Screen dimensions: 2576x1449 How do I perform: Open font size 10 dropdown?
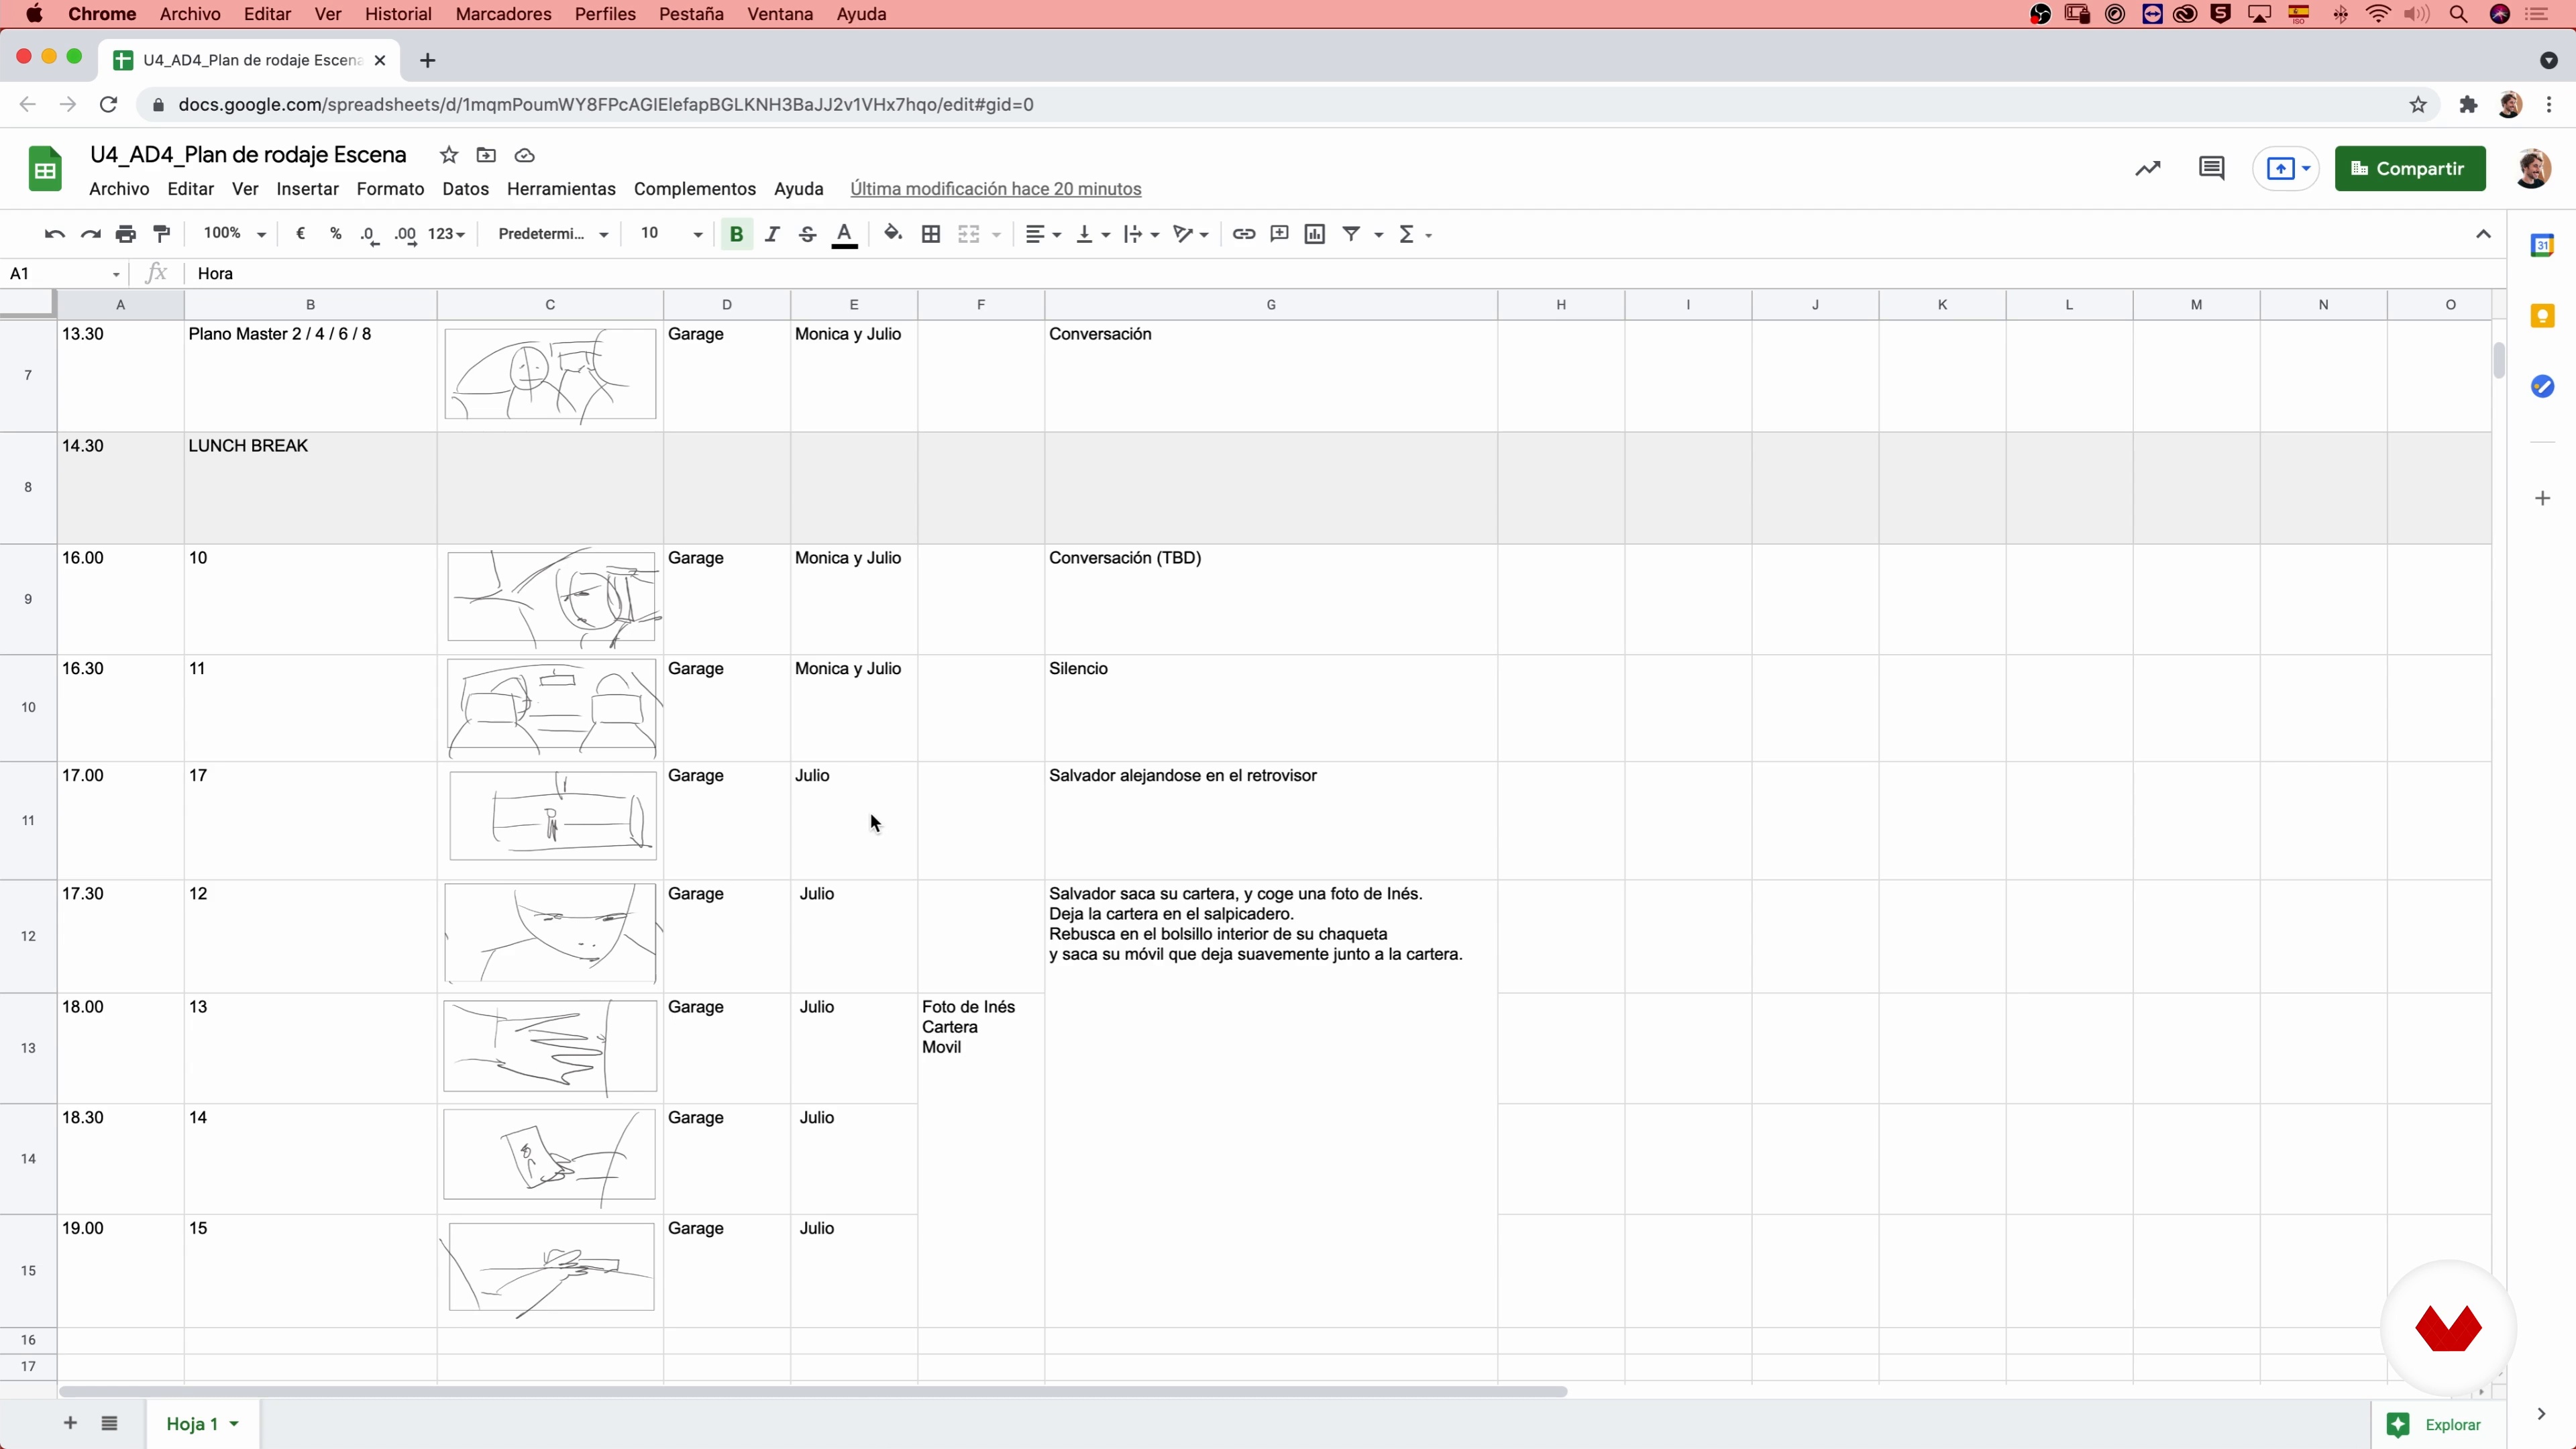point(671,234)
